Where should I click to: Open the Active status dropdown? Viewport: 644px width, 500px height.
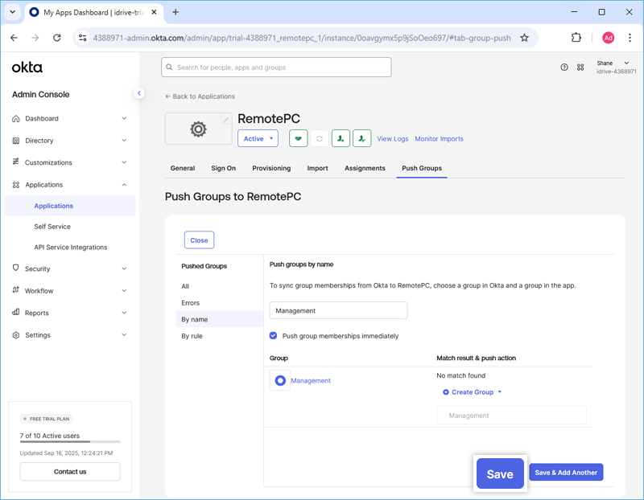point(258,138)
